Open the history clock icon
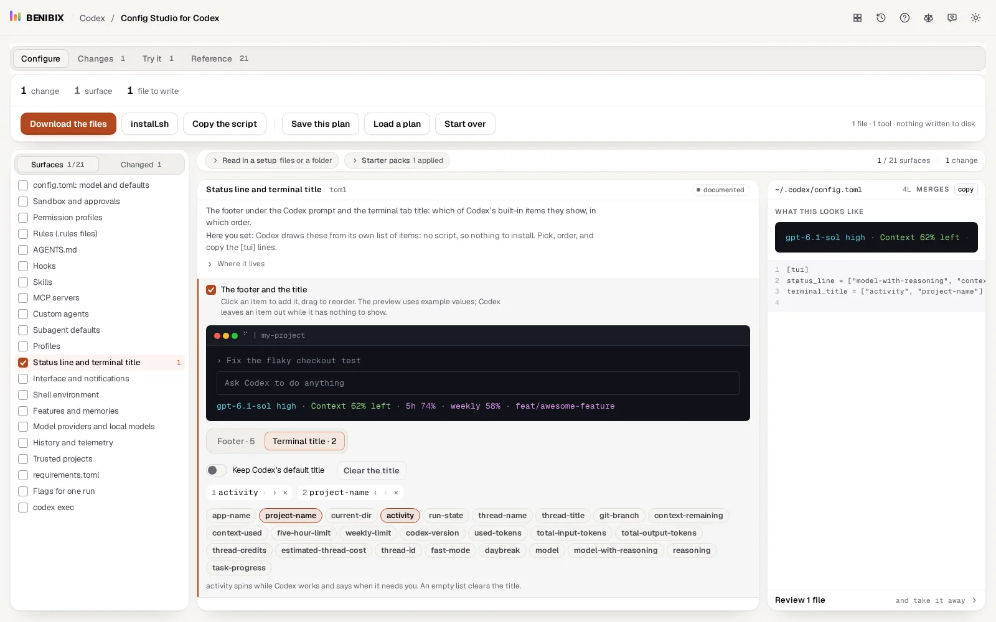The width and height of the screenshot is (996, 622). [881, 18]
